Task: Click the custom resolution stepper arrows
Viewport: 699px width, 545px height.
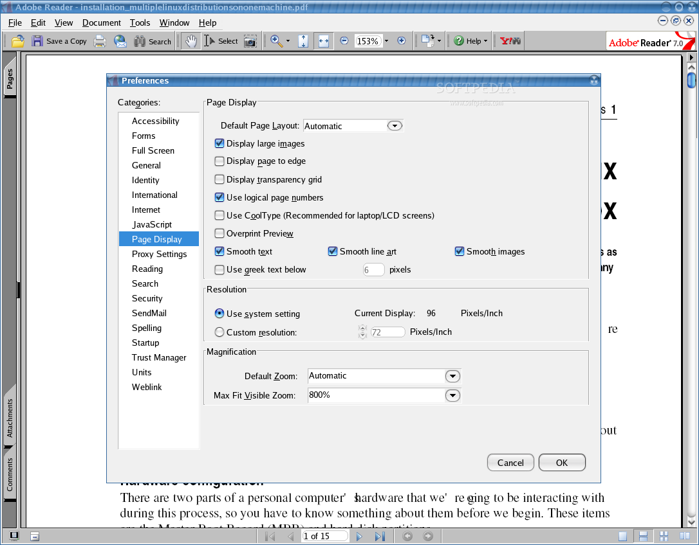Action: tap(362, 332)
